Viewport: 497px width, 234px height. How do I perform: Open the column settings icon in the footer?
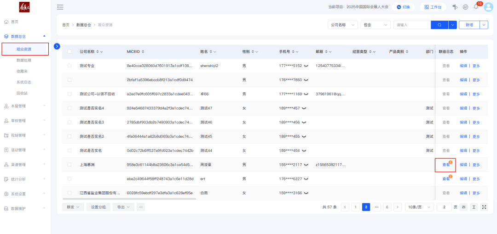point(463,207)
